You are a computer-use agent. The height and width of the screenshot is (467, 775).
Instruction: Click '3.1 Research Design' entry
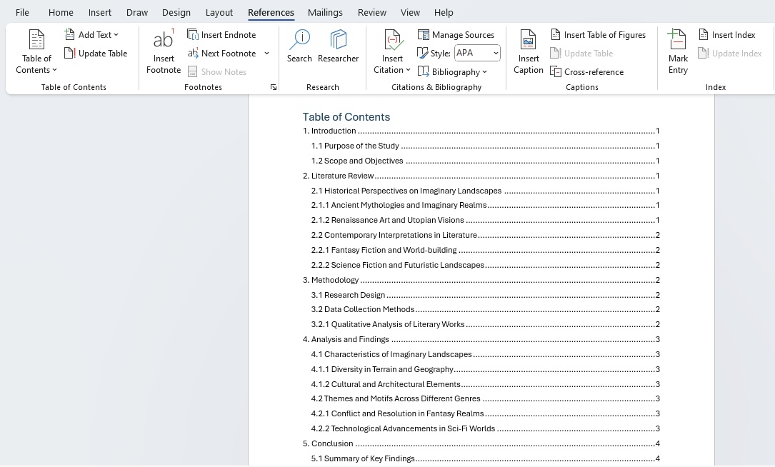(x=486, y=295)
